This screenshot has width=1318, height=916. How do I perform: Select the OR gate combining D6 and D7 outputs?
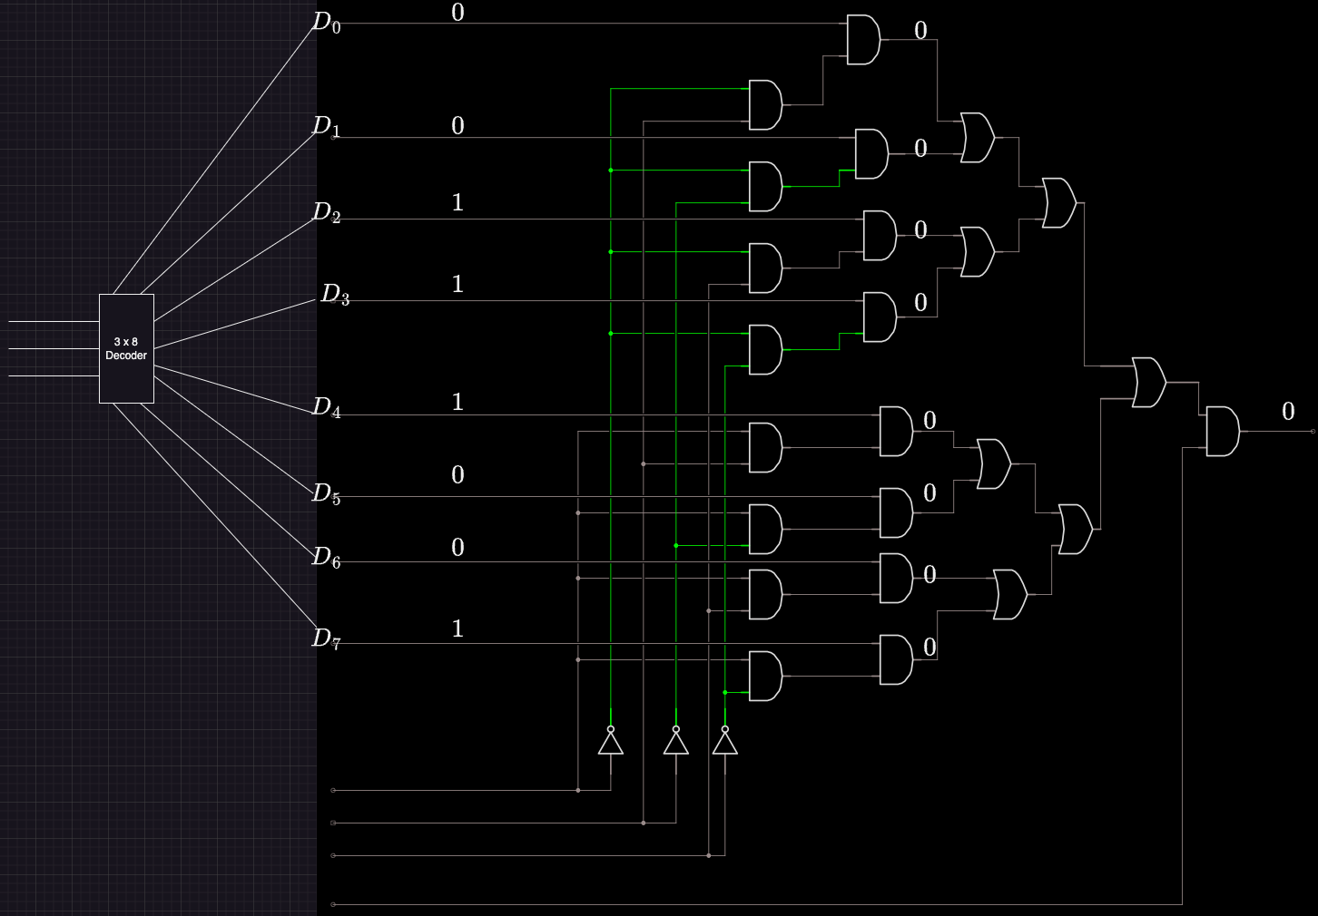pyautogui.click(x=1010, y=595)
